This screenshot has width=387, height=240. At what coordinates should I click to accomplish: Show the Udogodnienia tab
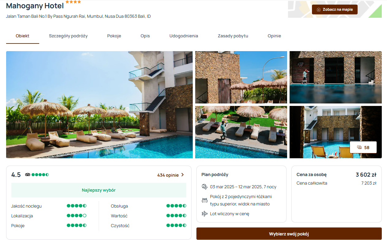click(184, 36)
